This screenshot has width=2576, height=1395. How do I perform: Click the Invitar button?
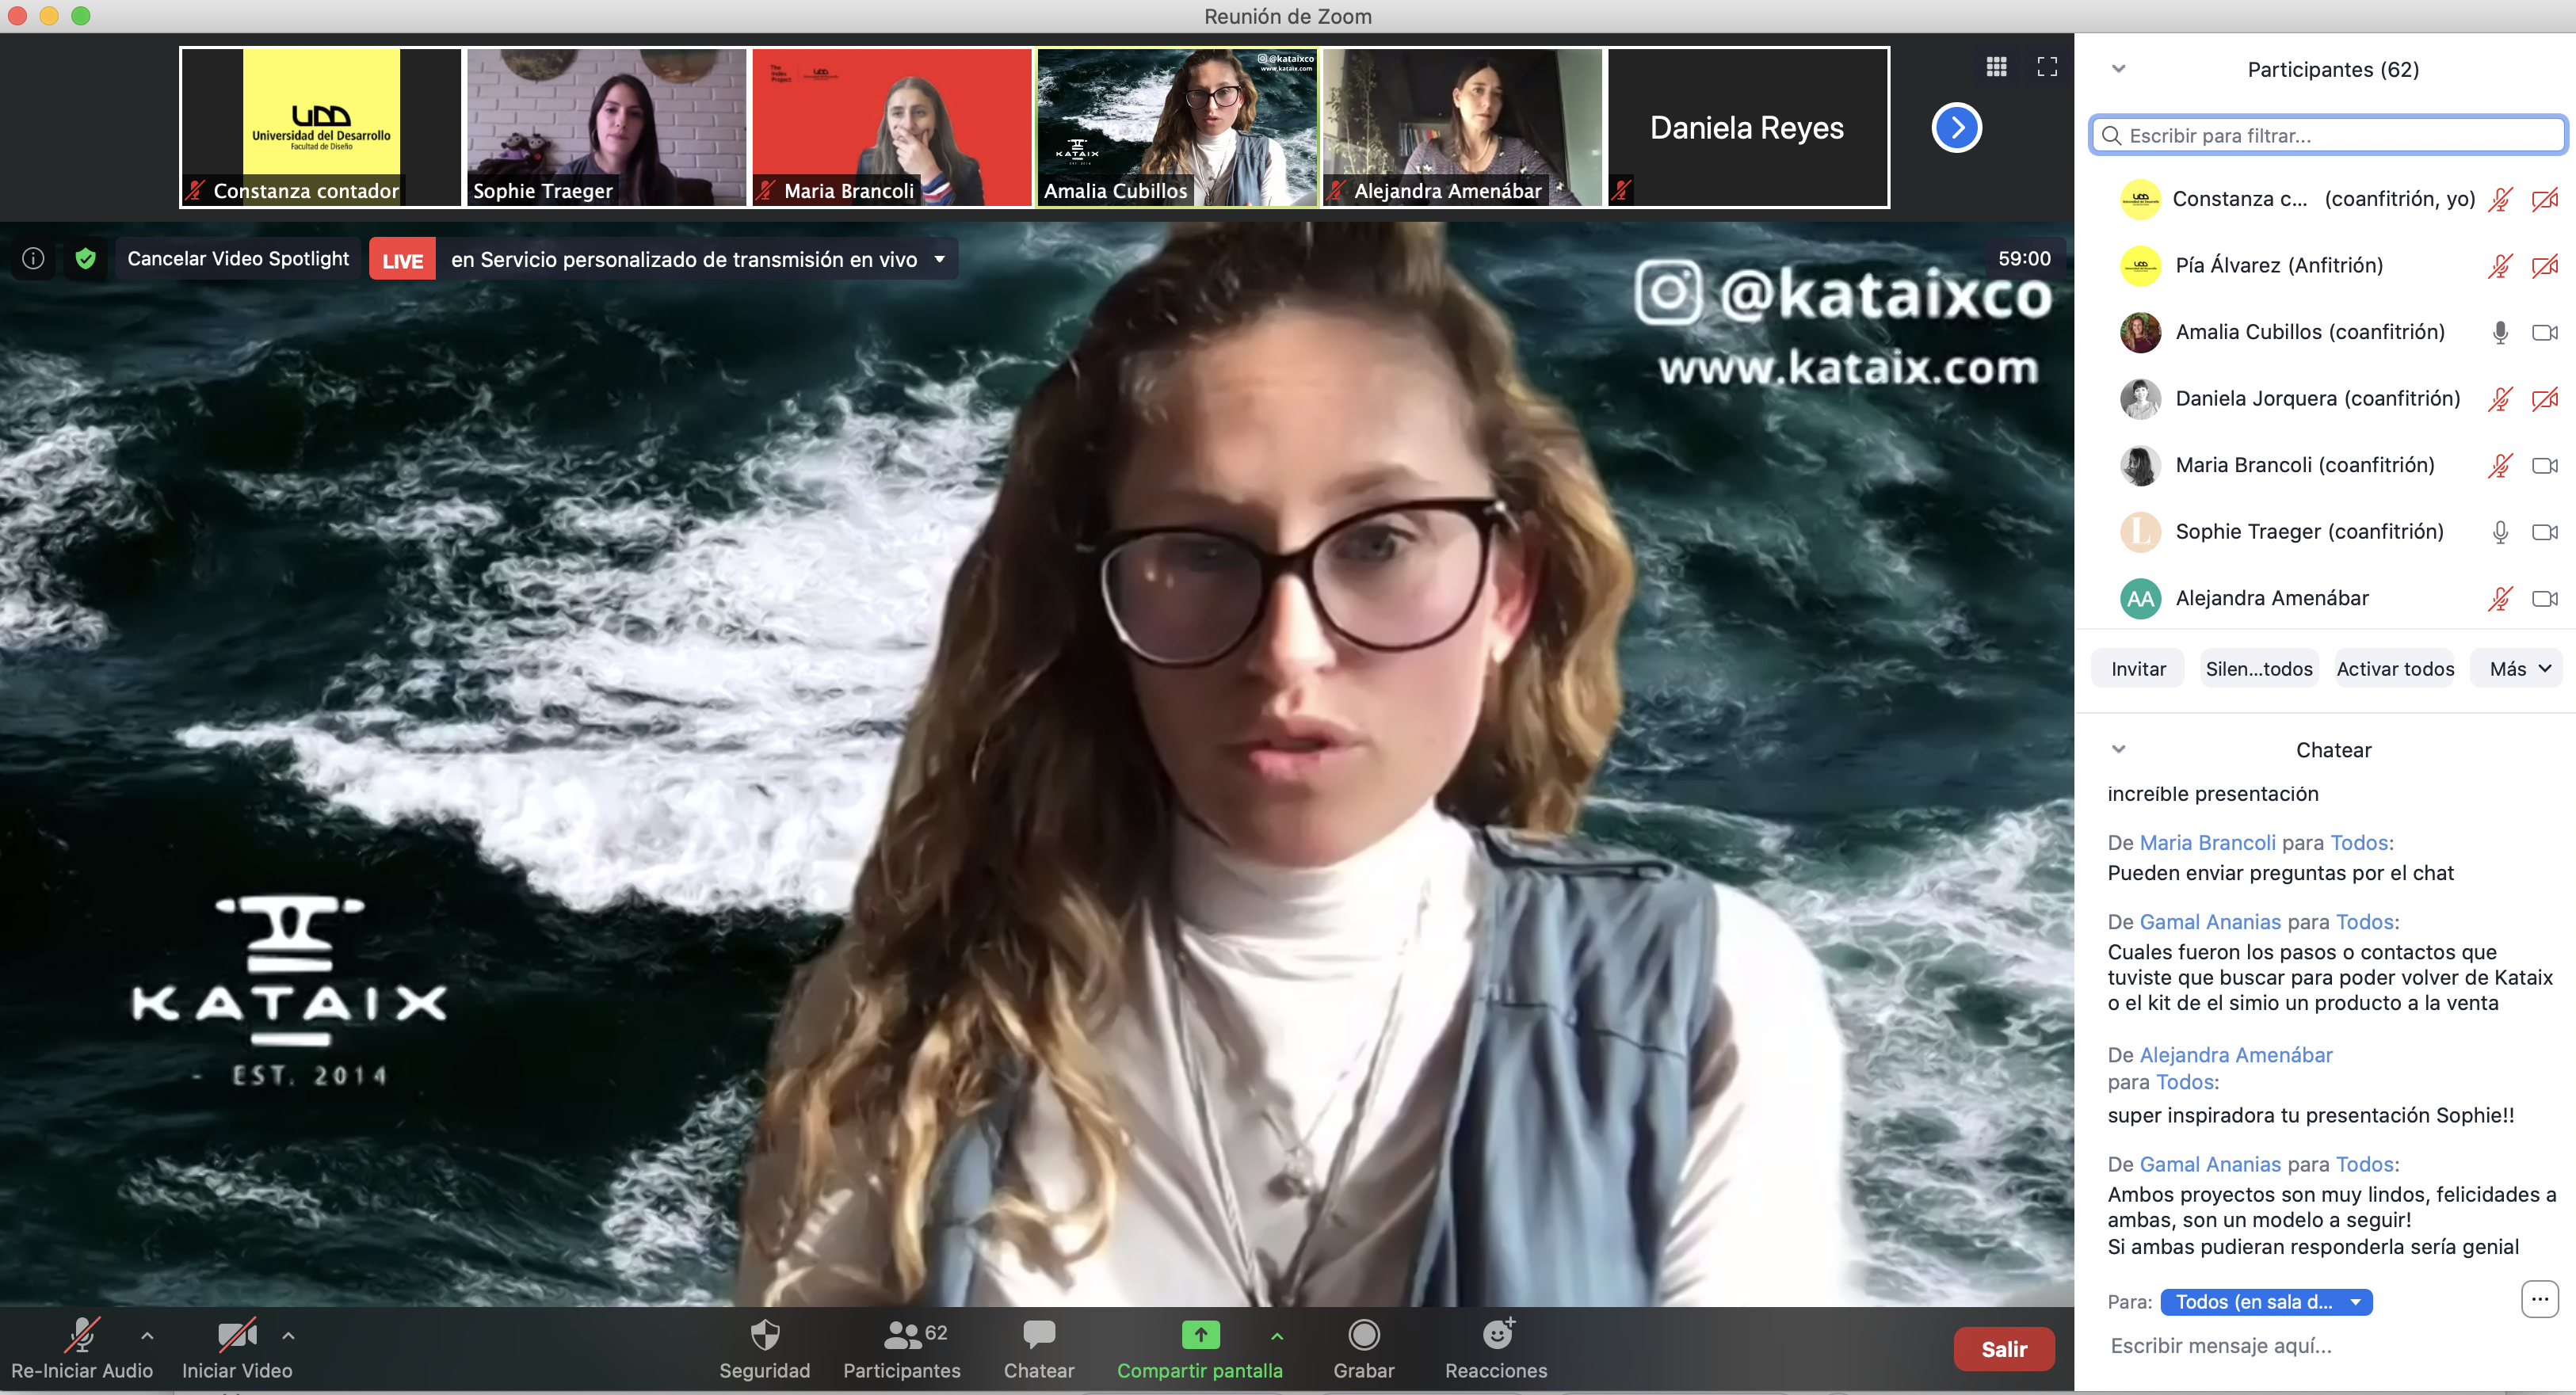(x=2138, y=669)
